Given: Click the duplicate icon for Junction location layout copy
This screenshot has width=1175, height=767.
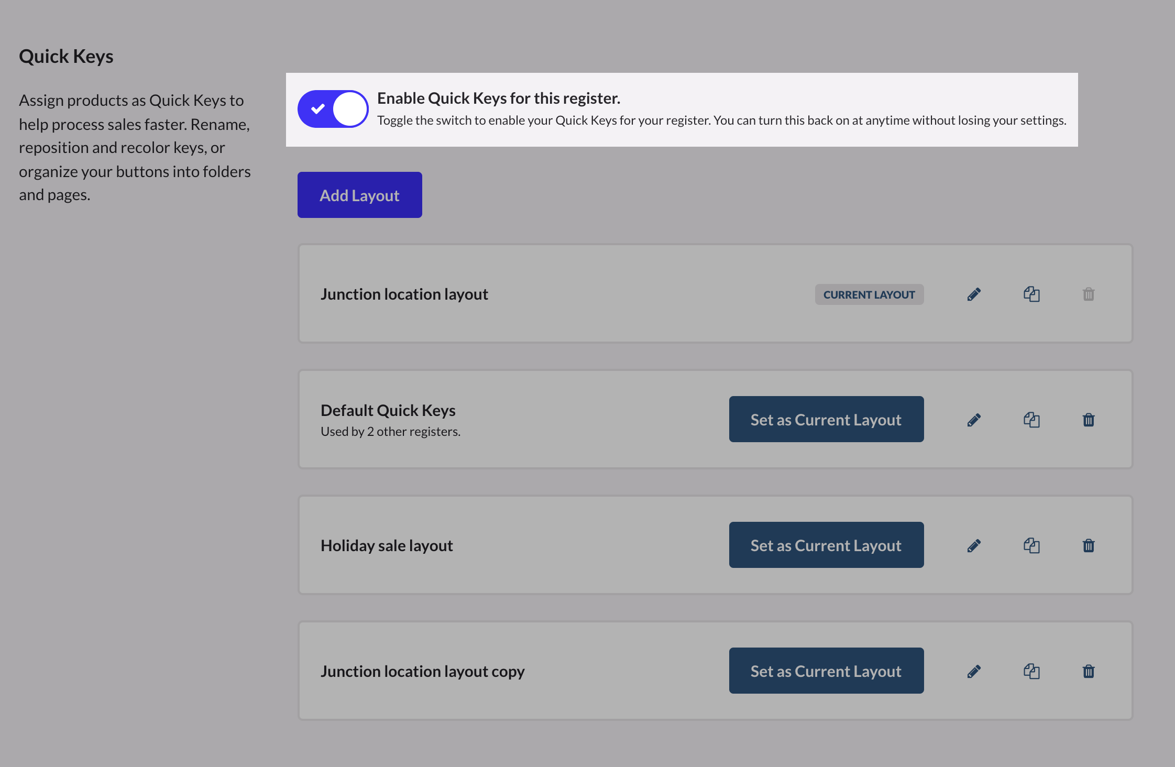Looking at the screenshot, I should tap(1032, 670).
